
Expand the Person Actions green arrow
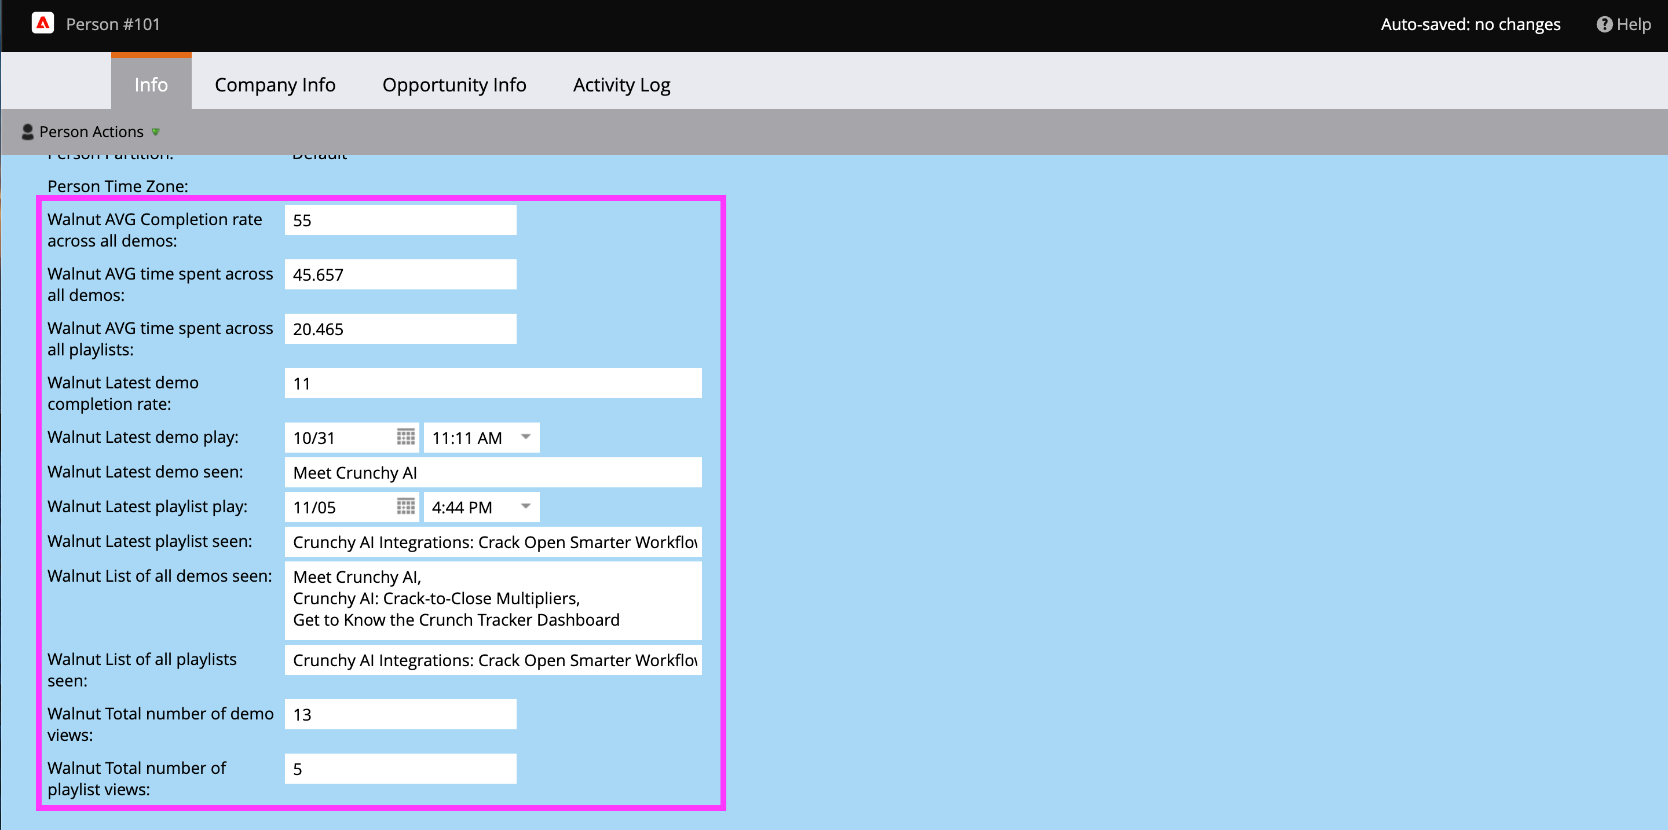(x=155, y=132)
